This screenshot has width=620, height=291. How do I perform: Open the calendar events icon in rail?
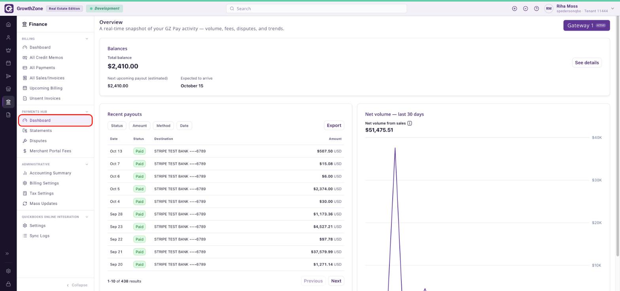click(8, 63)
